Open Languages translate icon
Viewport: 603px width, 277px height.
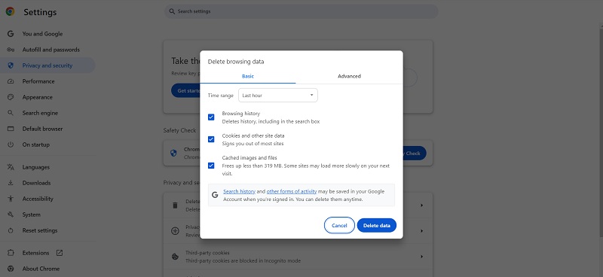coord(11,167)
